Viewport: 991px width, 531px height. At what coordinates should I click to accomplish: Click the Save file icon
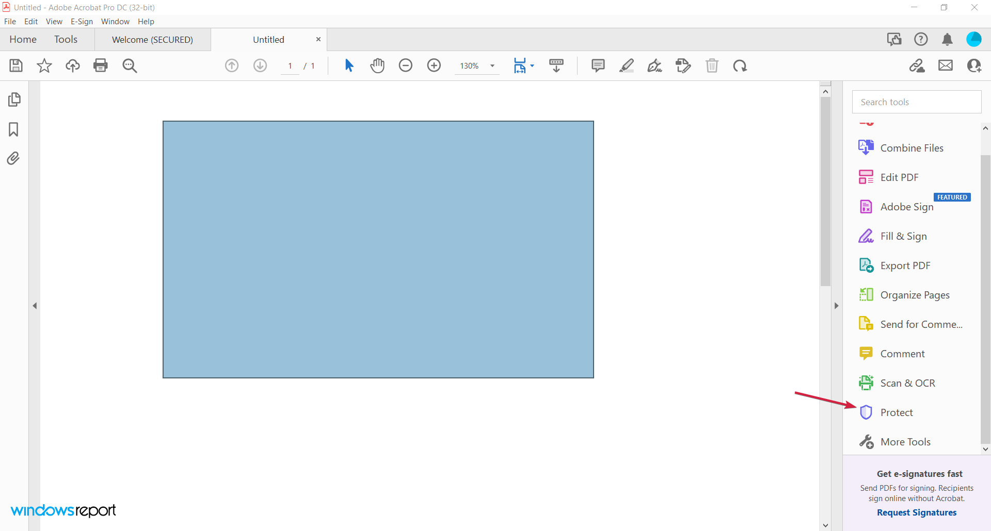pyautogui.click(x=16, y=65)
